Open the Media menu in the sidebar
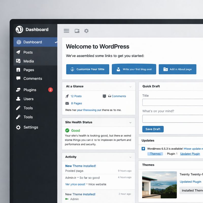Viewport: 203px width, 203px height. [28, 61]
